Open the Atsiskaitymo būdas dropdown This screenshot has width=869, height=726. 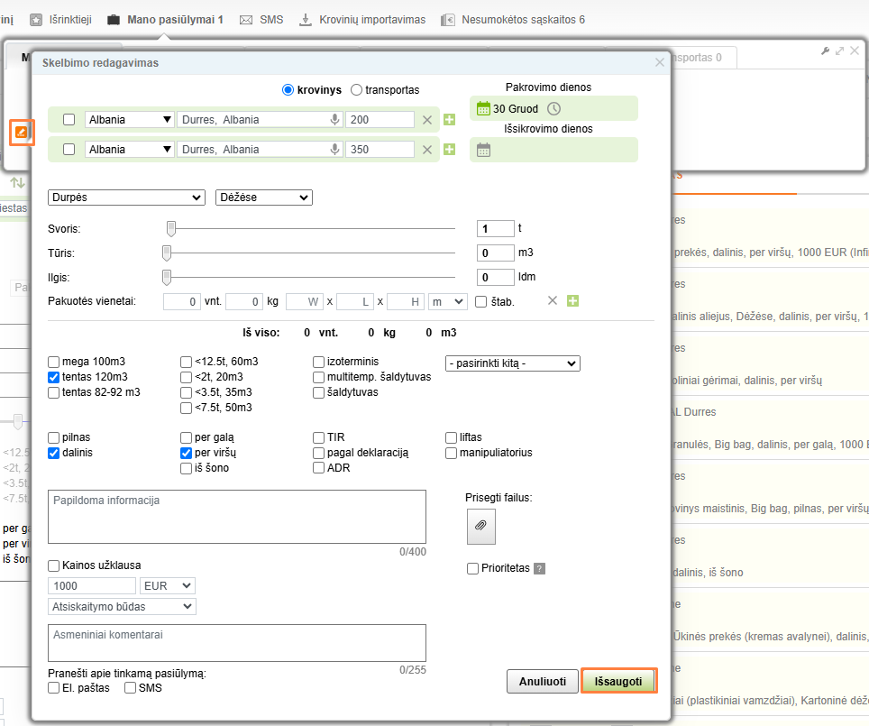122,607
